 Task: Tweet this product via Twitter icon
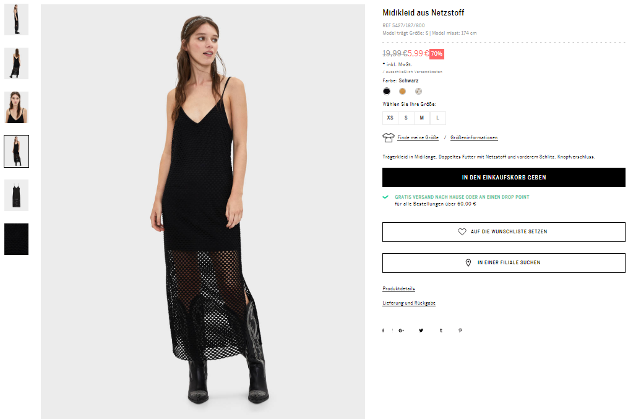click(x=421, y=330)
